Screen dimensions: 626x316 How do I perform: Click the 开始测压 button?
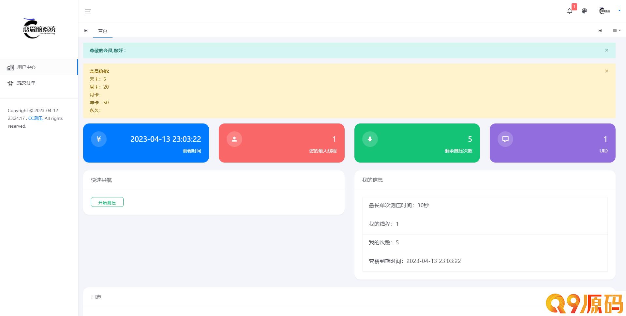pos(107,202)
